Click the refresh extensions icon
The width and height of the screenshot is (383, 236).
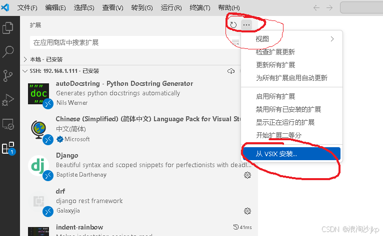233,24
